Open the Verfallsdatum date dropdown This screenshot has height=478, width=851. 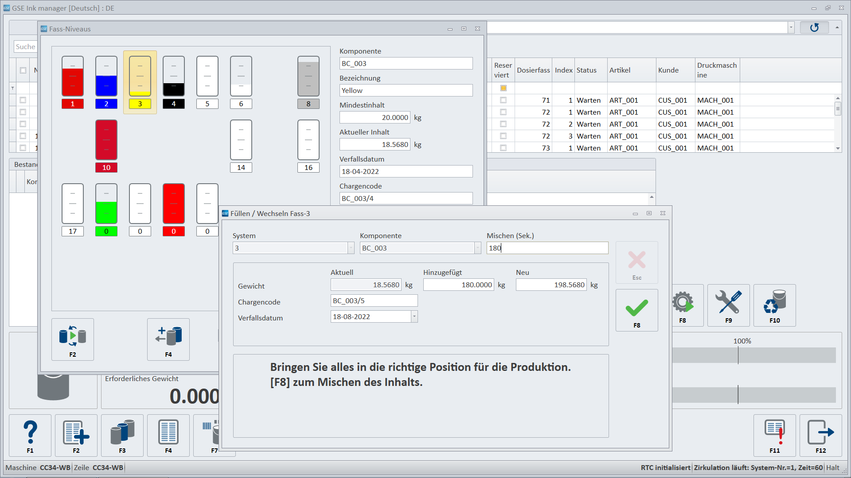414,316
